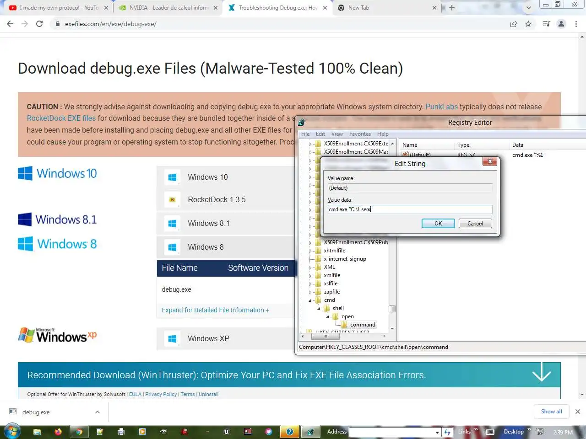Click the Value data text field
586x439 pixels.
coord(410,209)
